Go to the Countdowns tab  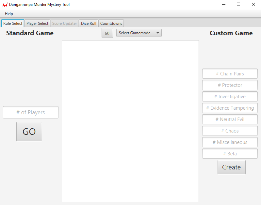111,23
